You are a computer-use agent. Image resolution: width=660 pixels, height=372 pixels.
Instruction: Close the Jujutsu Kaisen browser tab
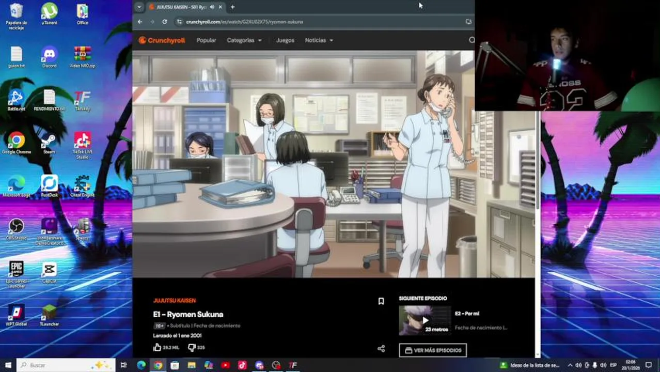pyautogui.click(x=221, y=7)
